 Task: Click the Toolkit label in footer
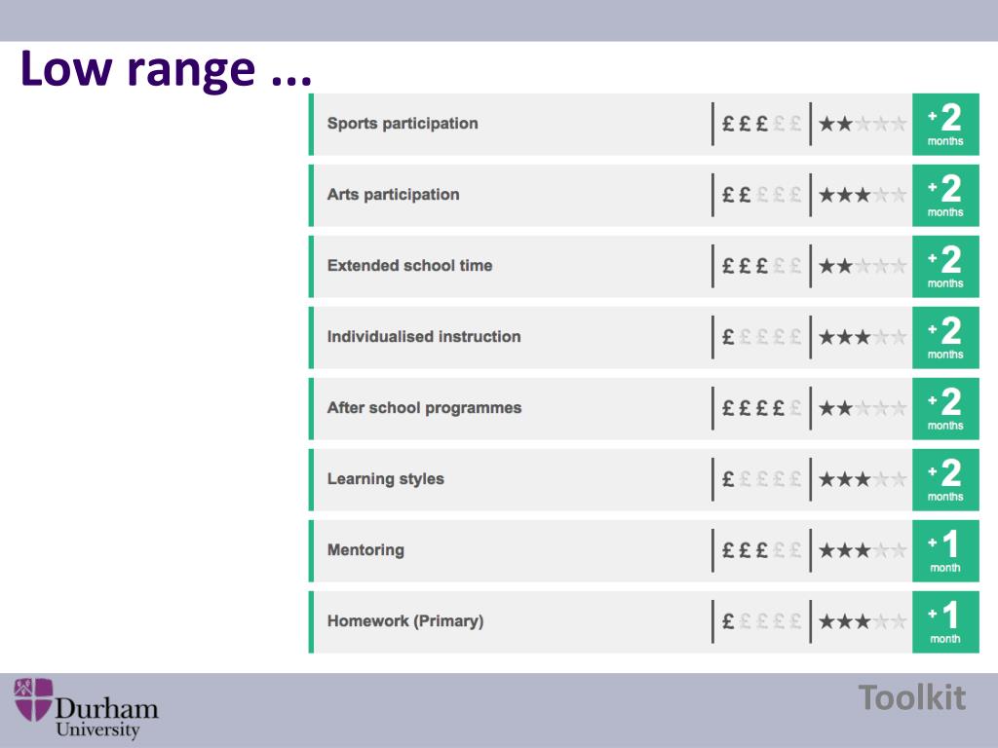point(911,697)
